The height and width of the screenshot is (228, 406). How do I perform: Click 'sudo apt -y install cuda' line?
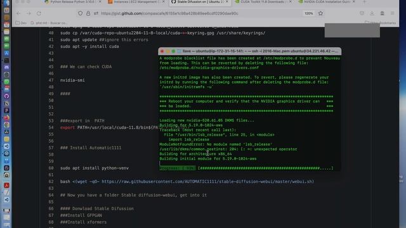tap(89, 46)
